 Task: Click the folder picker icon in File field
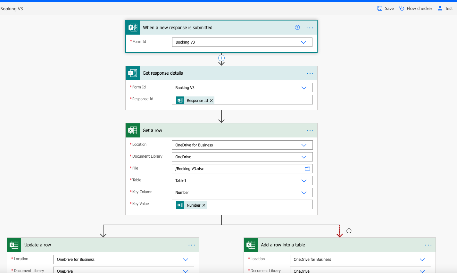click(x=307, y=169)
